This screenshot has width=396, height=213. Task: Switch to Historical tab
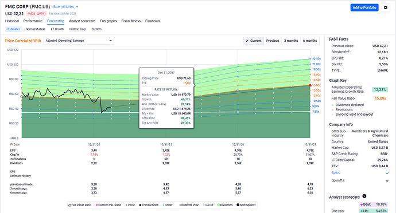tap(12, 21)
